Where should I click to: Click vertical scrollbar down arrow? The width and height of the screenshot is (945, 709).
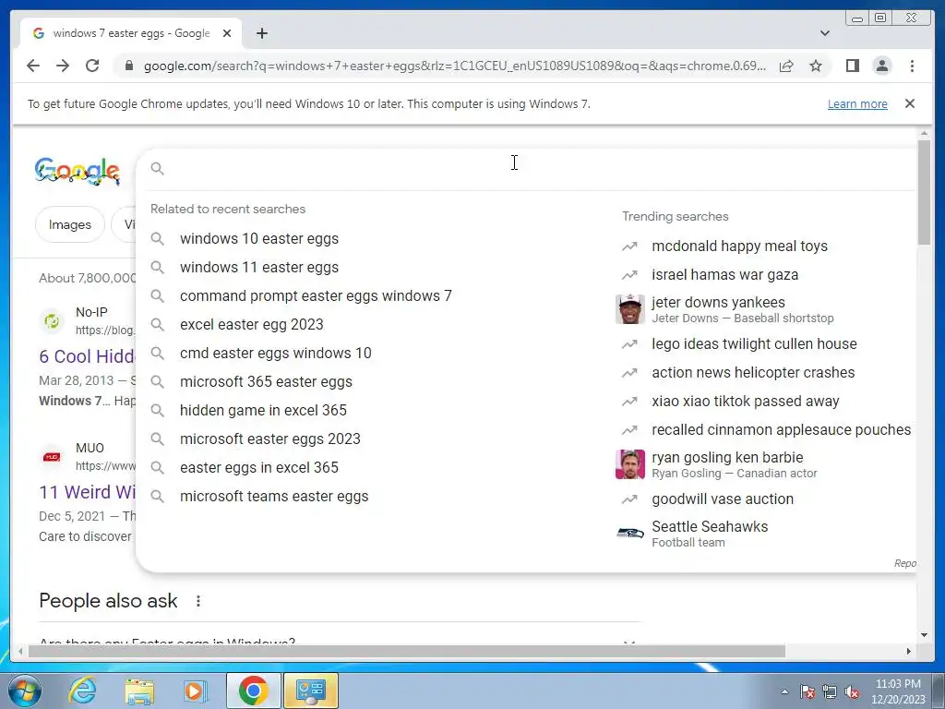click(925, 635)
